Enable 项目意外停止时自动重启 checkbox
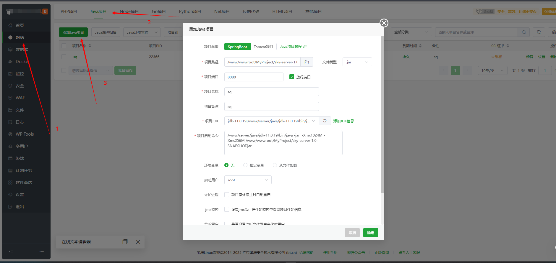 click(227, 195)
